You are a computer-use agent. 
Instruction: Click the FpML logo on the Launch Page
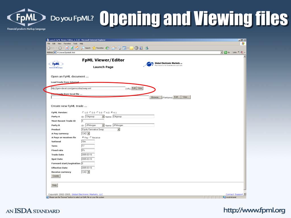[56, 64]
